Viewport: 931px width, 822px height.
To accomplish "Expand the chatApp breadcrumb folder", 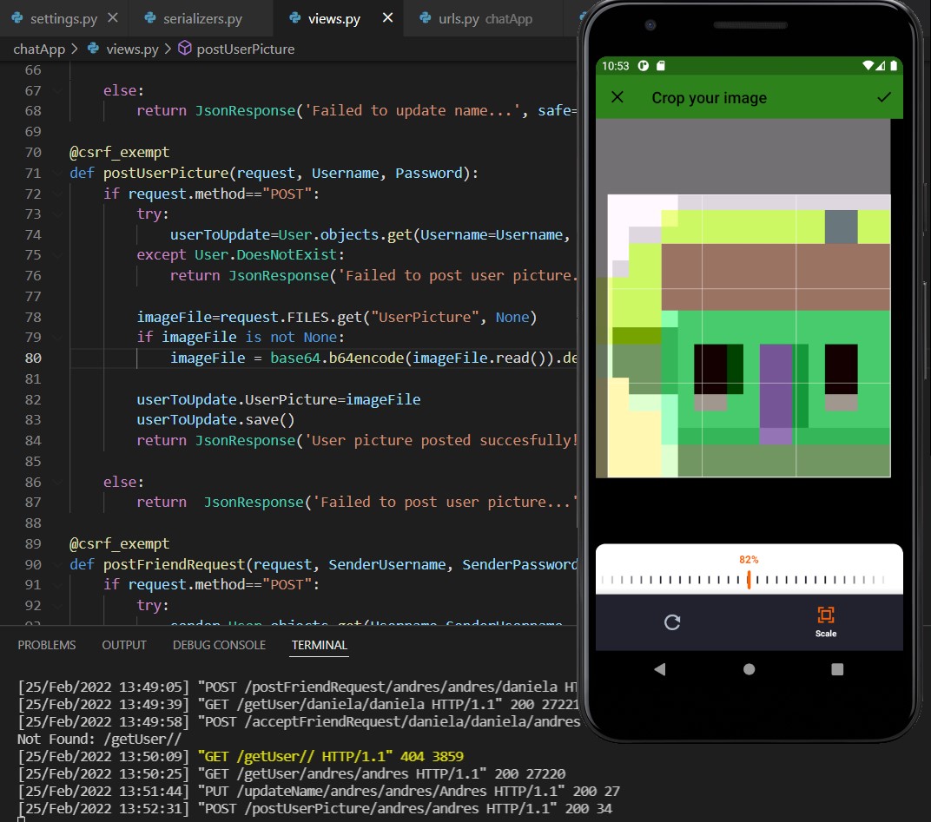I will click(39, 49).
